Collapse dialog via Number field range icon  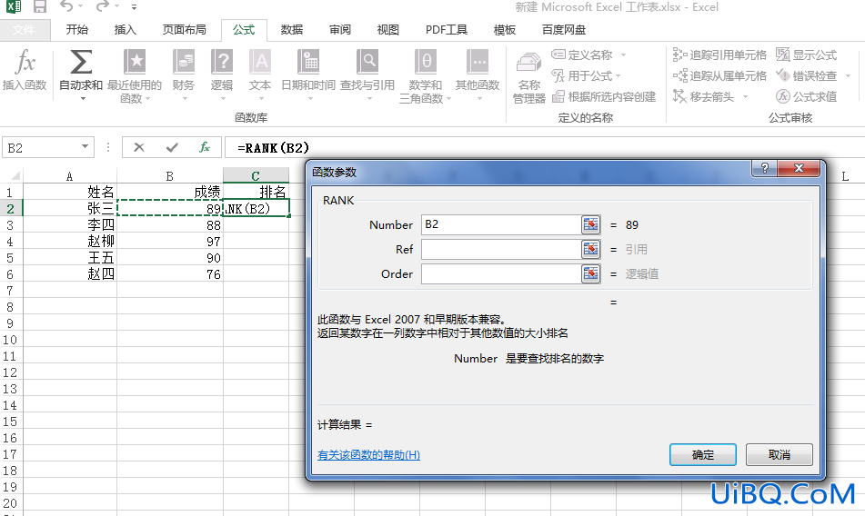(591, 224)
